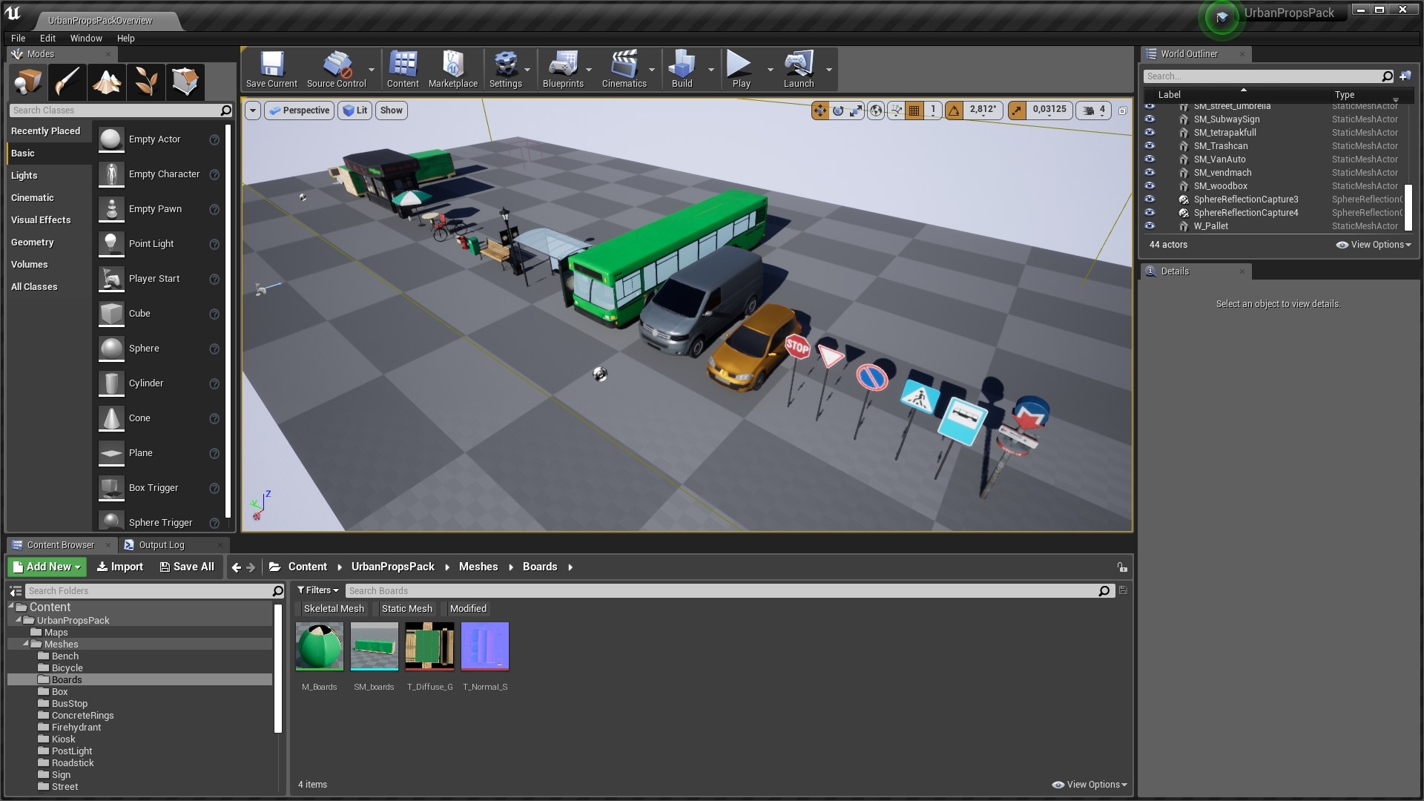Click the Save All button
Image resolution: width=1424 pixels, height=801 pixels.
[x=187, y=567]
